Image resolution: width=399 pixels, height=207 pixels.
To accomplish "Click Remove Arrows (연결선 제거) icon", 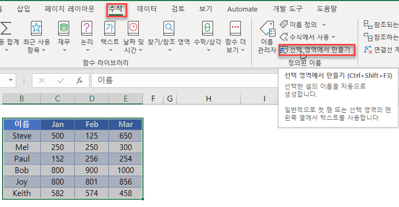I will pyautogui.click(x=368, y=50).
